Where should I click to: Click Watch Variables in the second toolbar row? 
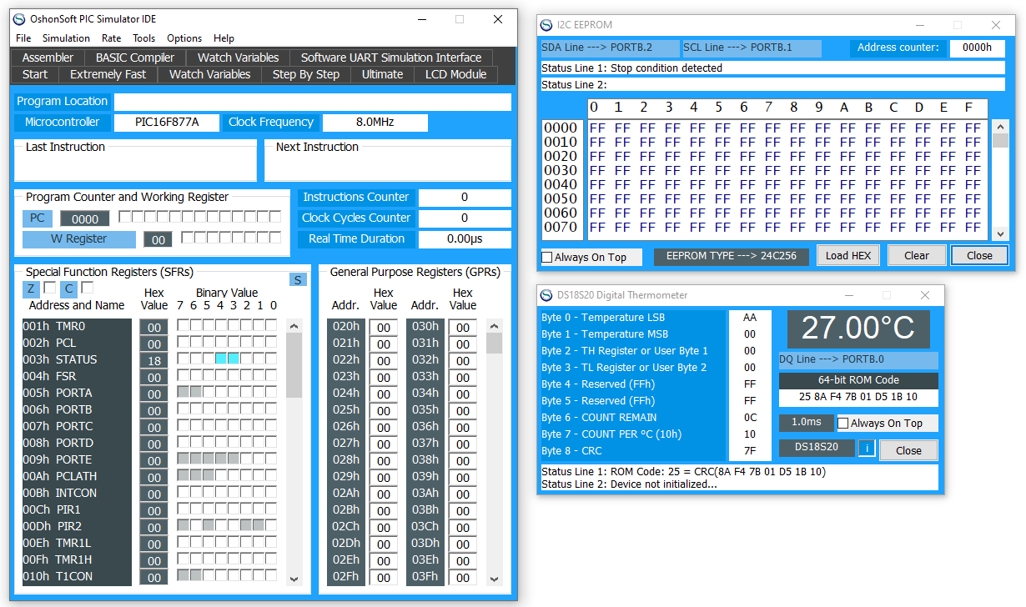click(209, 74)
